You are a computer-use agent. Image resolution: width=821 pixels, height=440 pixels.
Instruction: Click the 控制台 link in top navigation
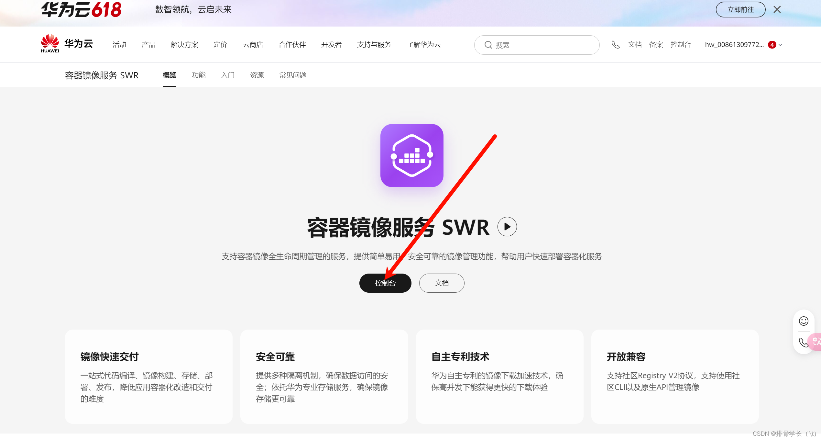[681, 45]
